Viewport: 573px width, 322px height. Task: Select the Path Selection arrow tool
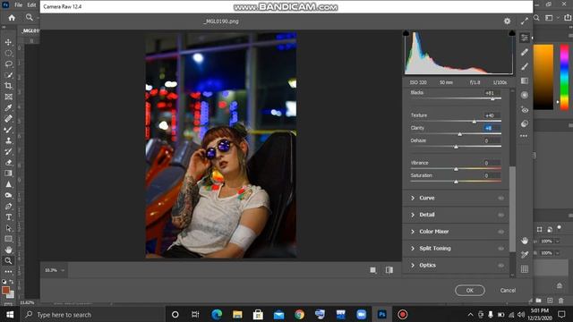8,228
